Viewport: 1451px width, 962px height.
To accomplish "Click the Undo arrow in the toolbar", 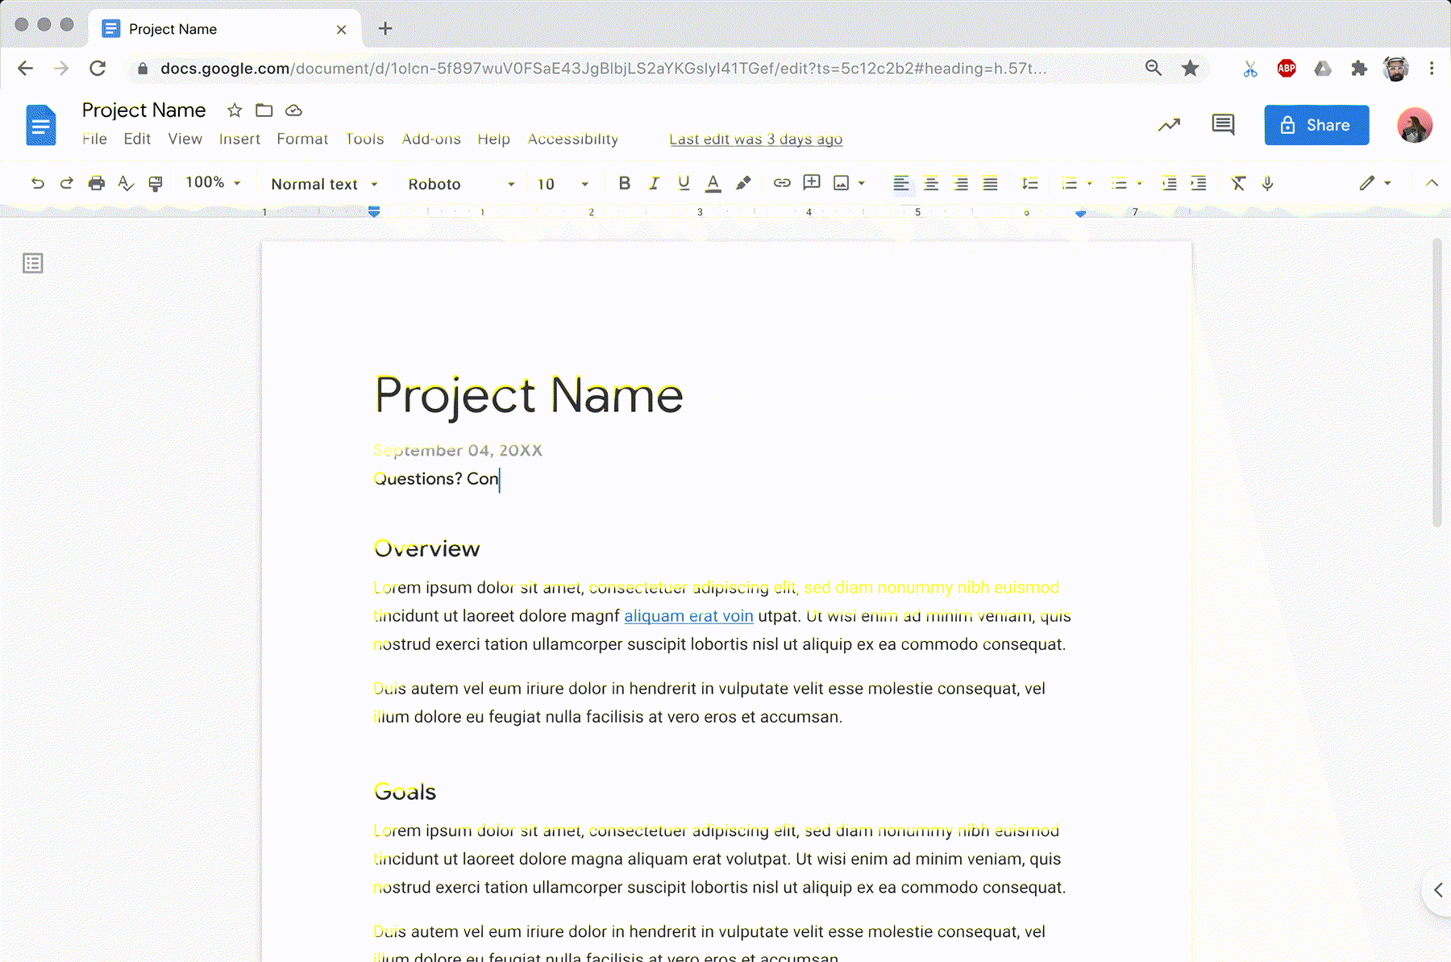I will click(37, 183).
